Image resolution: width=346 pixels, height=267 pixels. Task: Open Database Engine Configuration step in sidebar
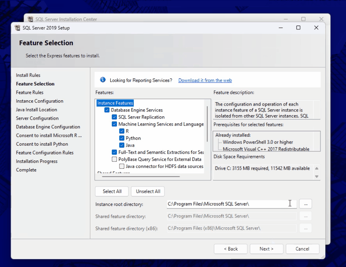(x=48, y=127)
